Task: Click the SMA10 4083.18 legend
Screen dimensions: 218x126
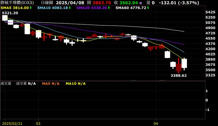Action: [x=52, y=8]
